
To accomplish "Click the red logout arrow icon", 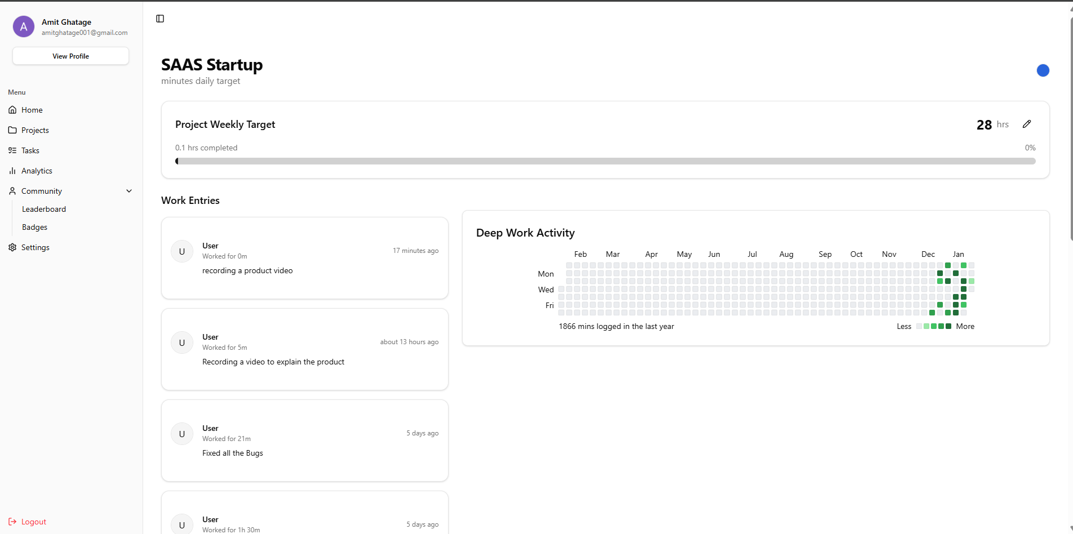I will [12, 522].
